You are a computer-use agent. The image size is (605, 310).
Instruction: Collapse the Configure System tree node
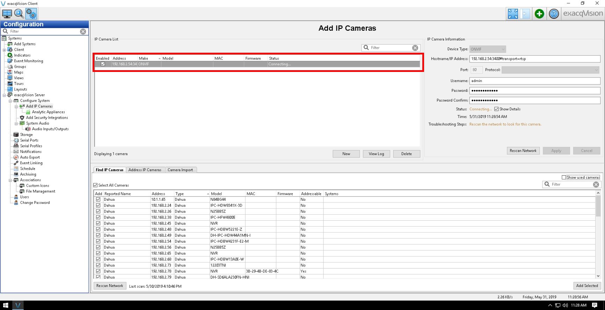pyautogui.click(x=10, y=101)
